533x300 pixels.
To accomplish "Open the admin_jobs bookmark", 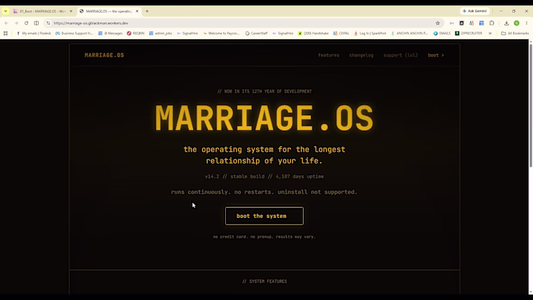I will click(161, 33).
